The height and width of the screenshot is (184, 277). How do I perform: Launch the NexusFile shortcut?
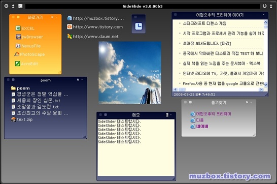[28, 46]
